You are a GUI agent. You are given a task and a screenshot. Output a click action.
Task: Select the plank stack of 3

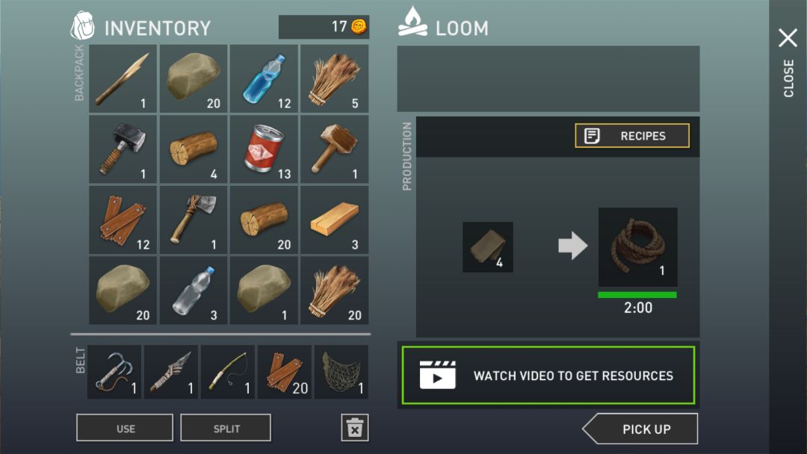point(335,220)
